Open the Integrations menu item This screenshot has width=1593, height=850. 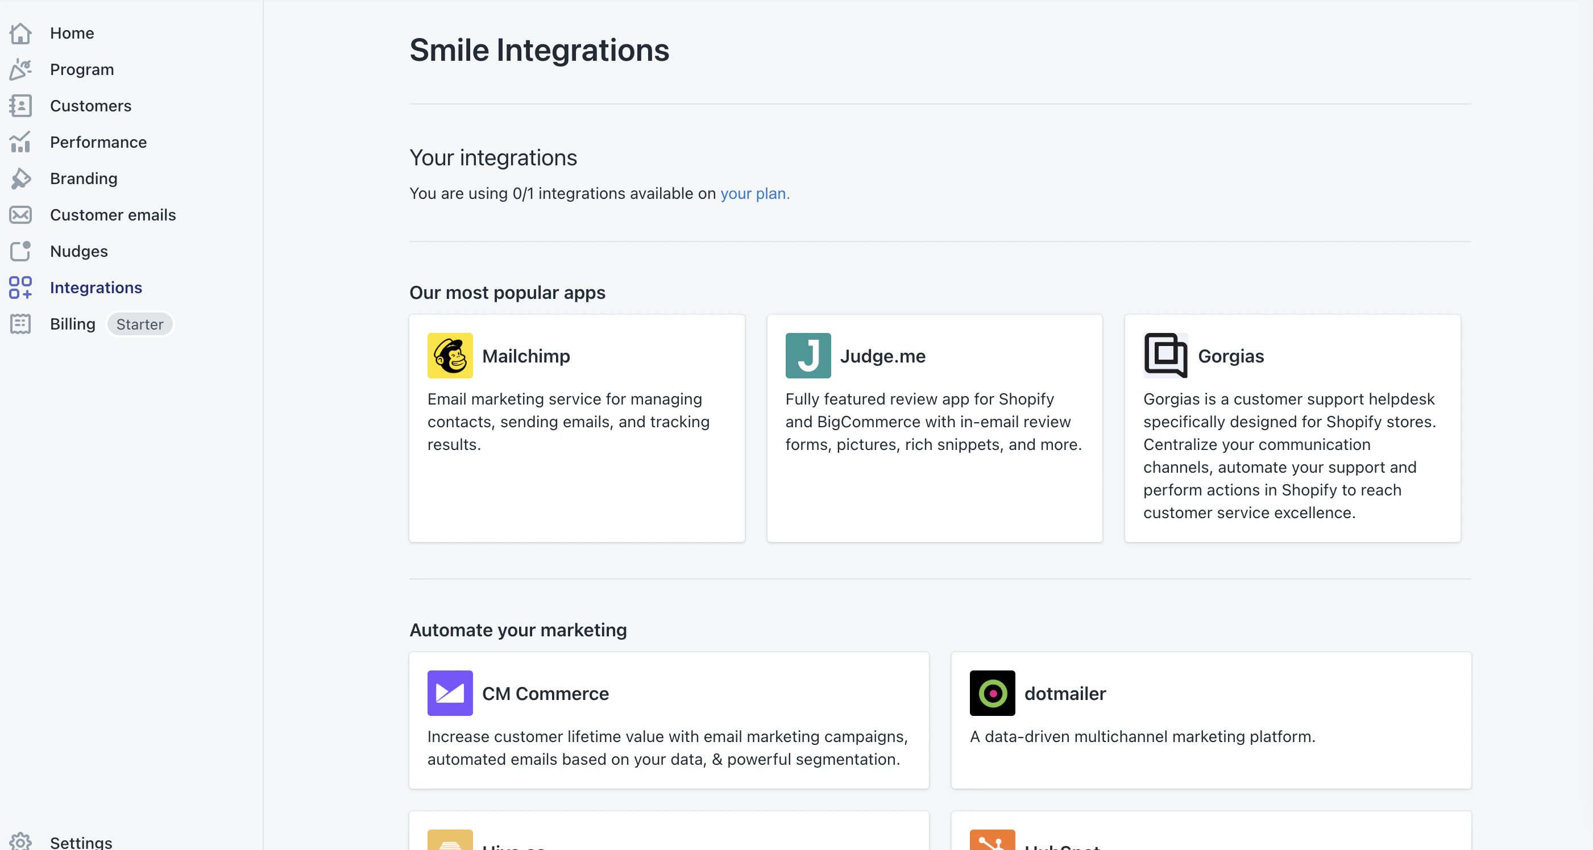coord(96,287)
